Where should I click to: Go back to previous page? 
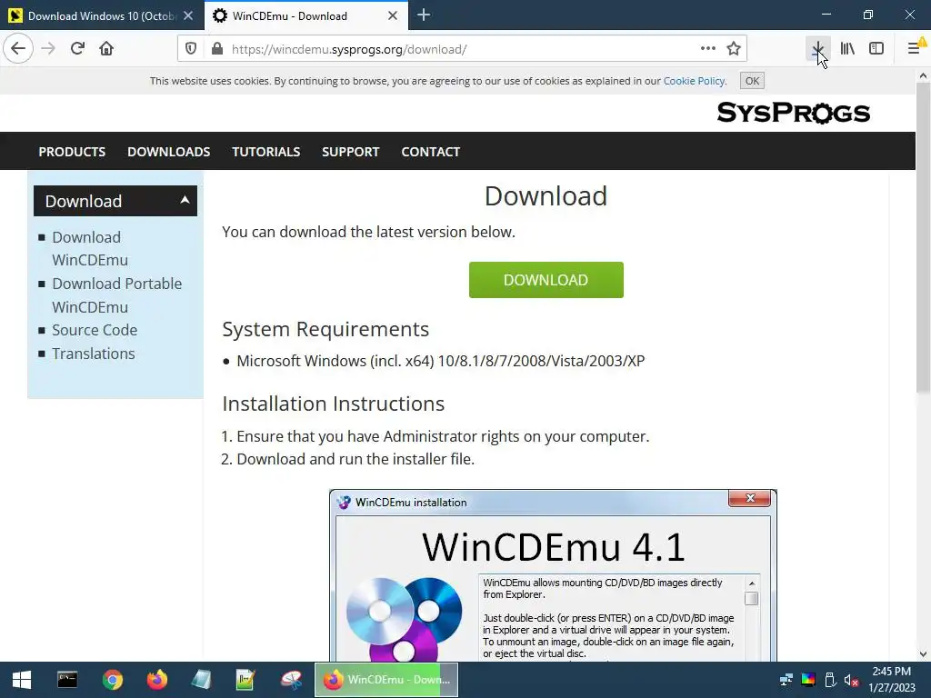click(18, 48)
